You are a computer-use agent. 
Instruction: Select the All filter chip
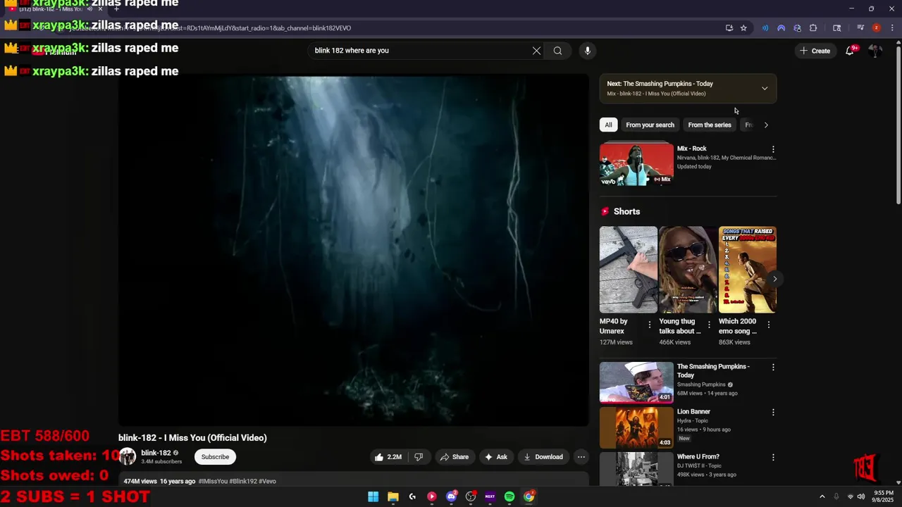608,125
